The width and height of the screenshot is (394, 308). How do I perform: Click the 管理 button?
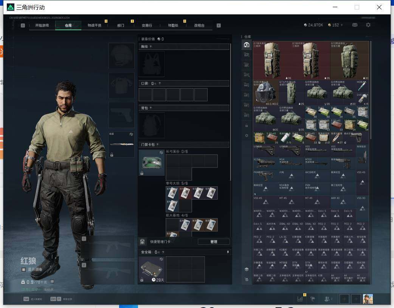(214, 242)
